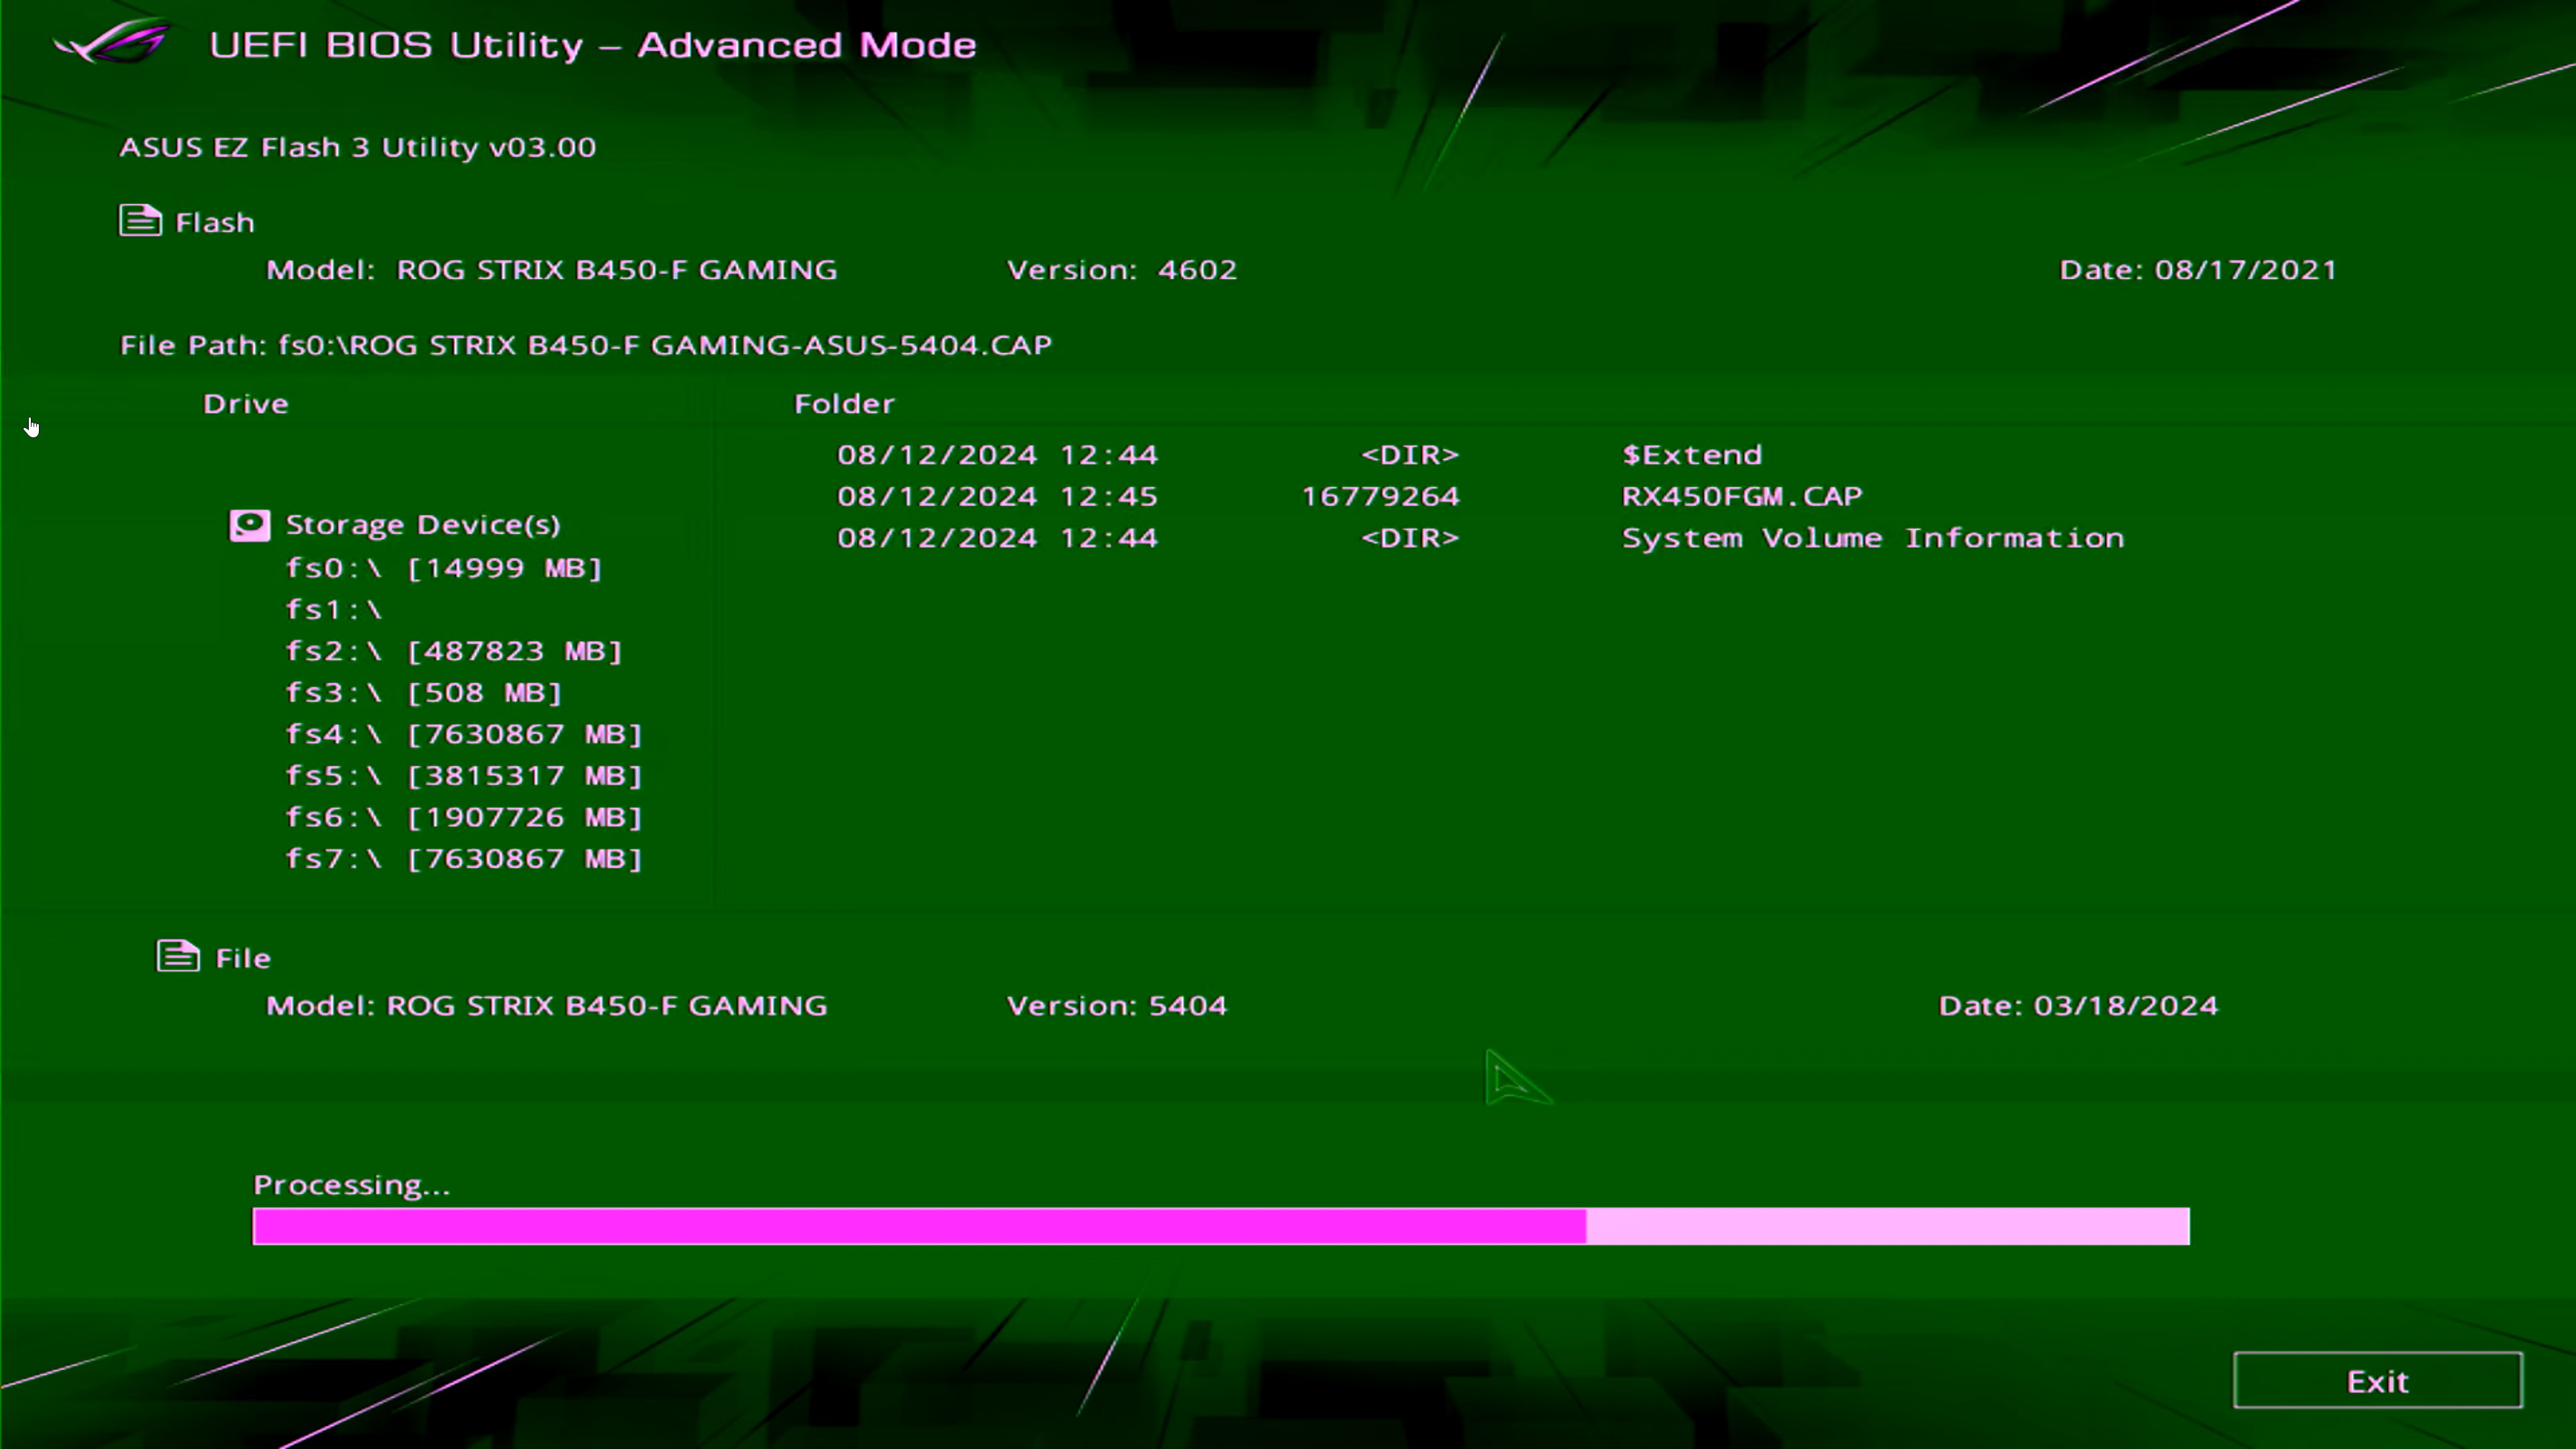2576x1449 pixels.
Task: Click the Storage Device(s) label
Action: (423, 525)
